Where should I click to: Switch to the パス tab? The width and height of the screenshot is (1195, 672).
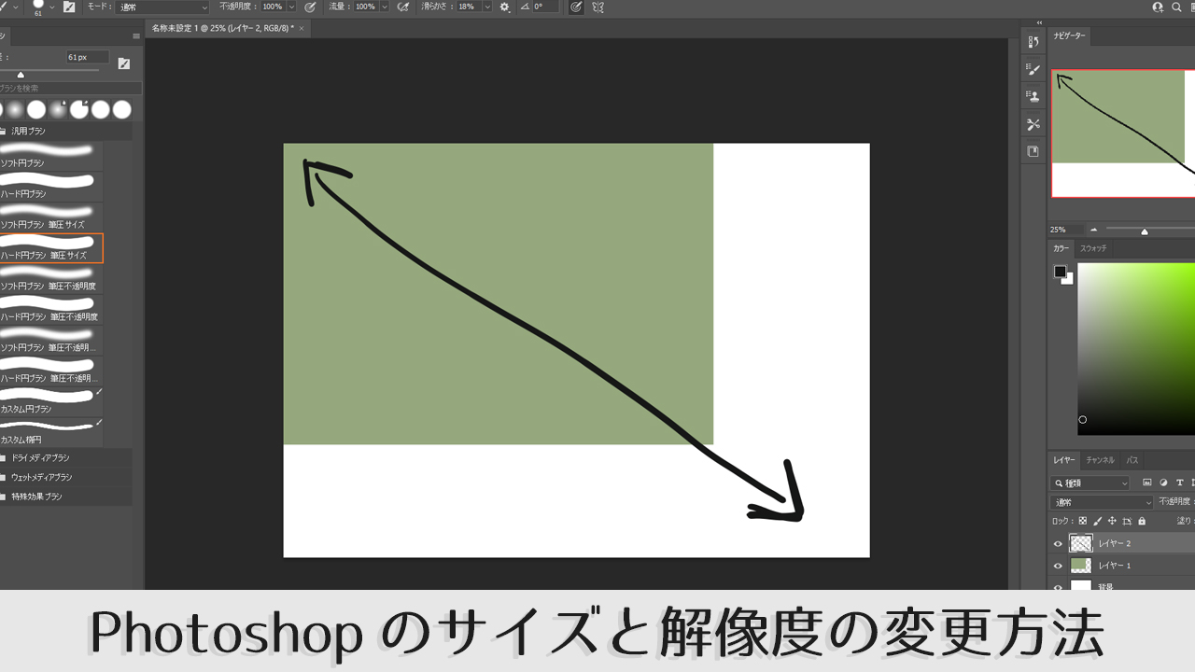tap(1132, 460)
